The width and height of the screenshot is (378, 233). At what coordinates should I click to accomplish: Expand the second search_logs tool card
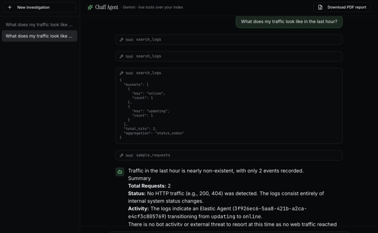(x=229, y=56)
